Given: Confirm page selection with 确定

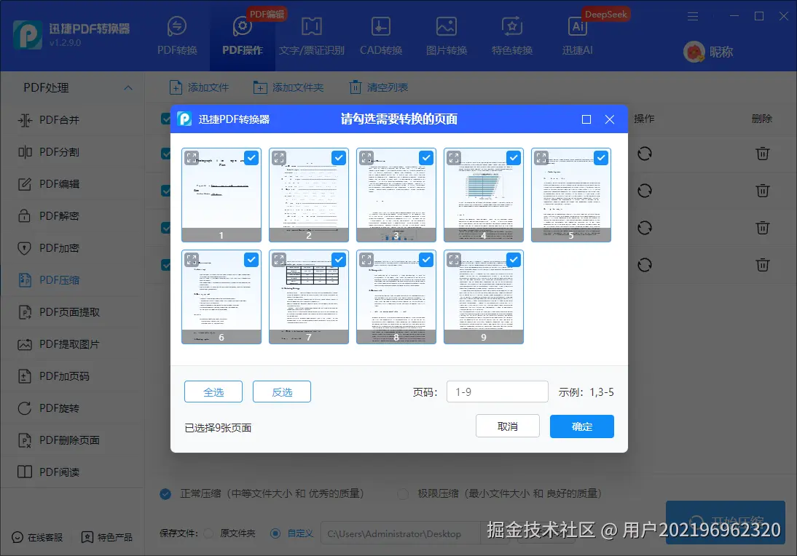Looking at the screenshot, I should [x=581, y=426].
